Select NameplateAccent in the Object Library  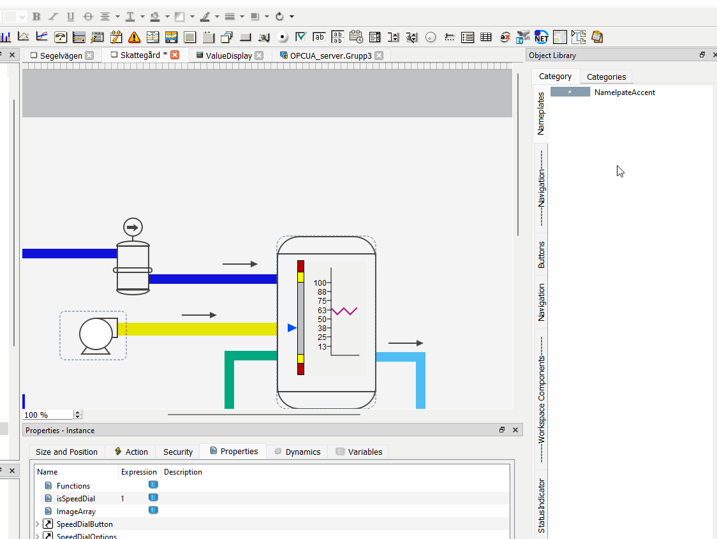[x=624, y=92]
